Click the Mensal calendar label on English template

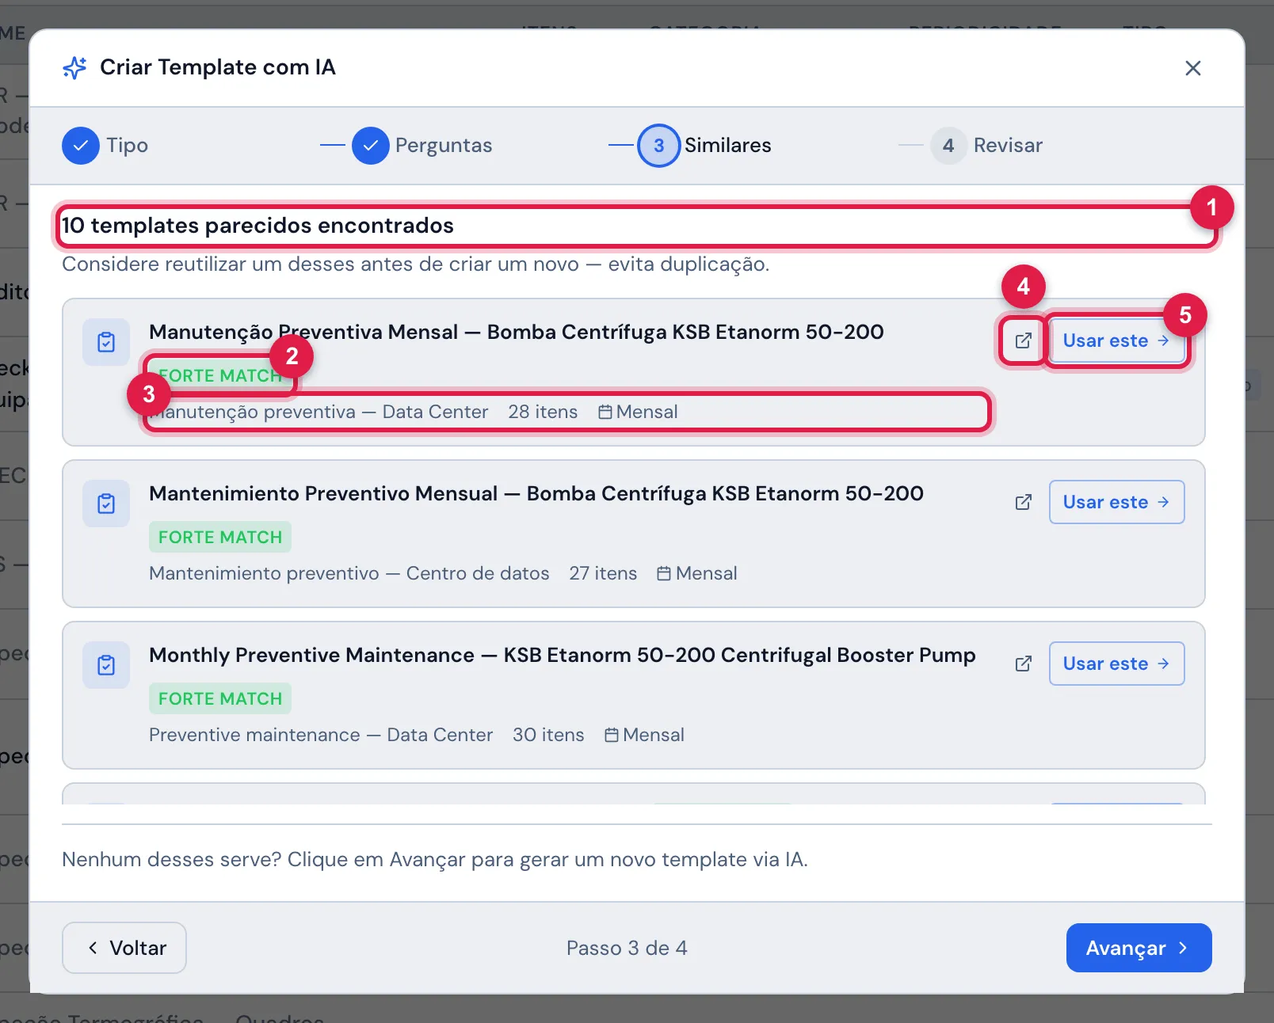point(644,735)
